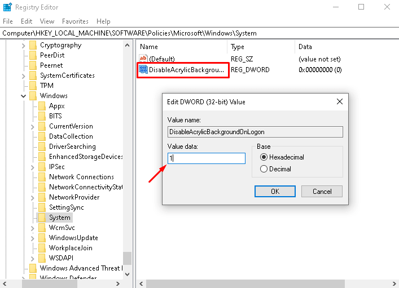Screen dimensions: 399x288
Task: Open the Edit menu
Action: tap(27, 21)
